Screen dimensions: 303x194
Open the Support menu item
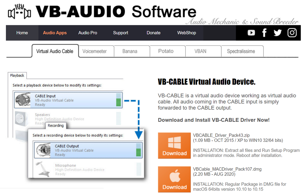[121, 33]
